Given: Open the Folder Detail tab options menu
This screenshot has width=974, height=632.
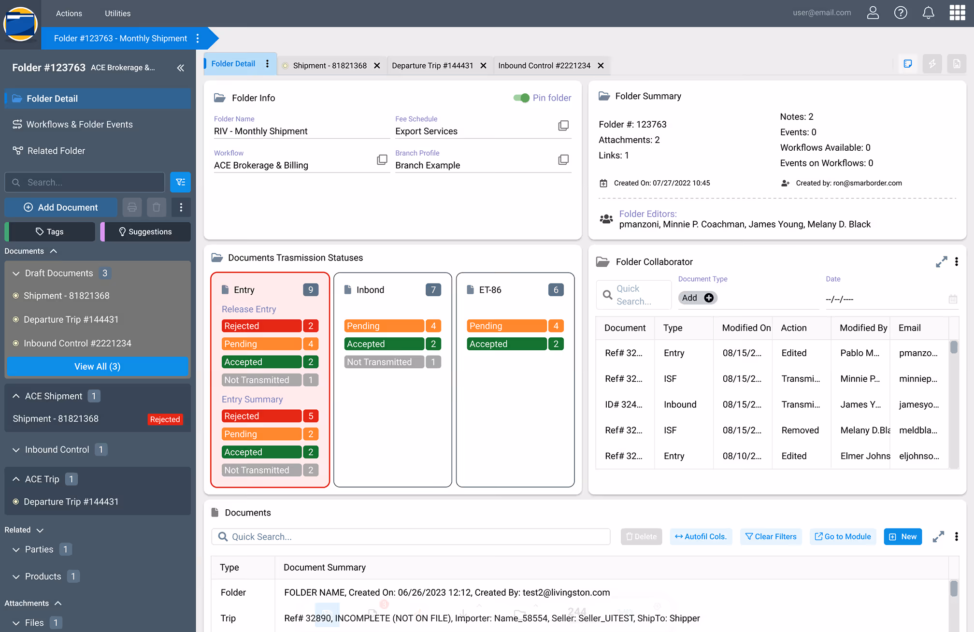Looking at the screenshot, I should [x=267, y=64].
